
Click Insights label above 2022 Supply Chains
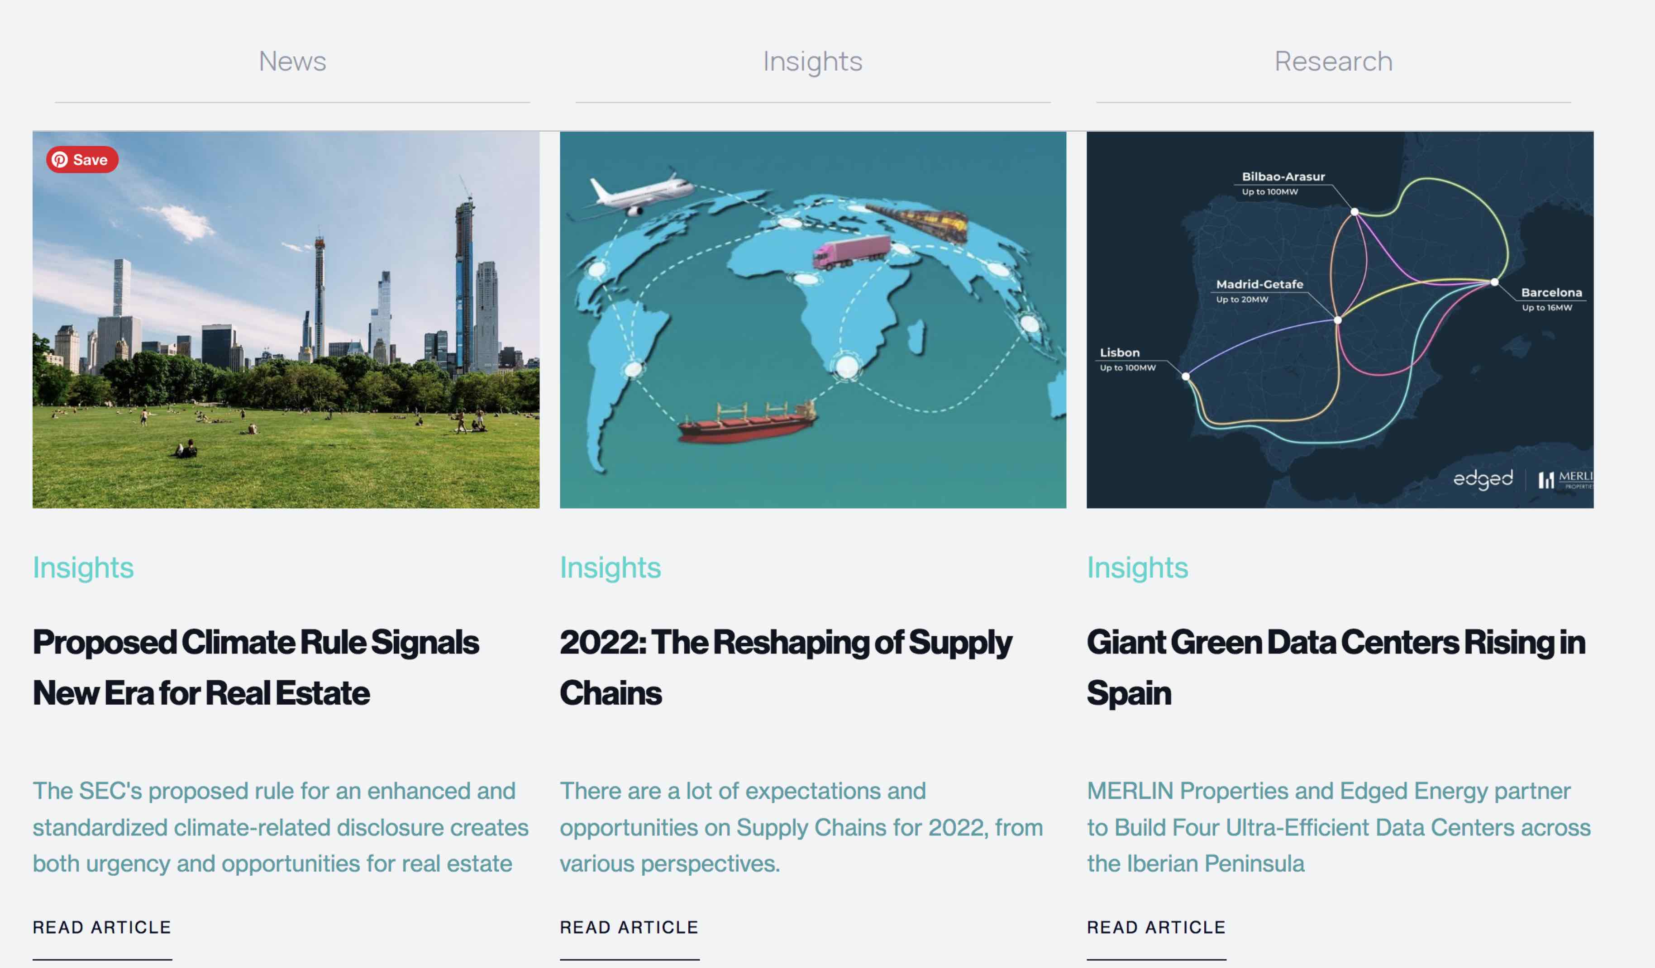(610, 567)
